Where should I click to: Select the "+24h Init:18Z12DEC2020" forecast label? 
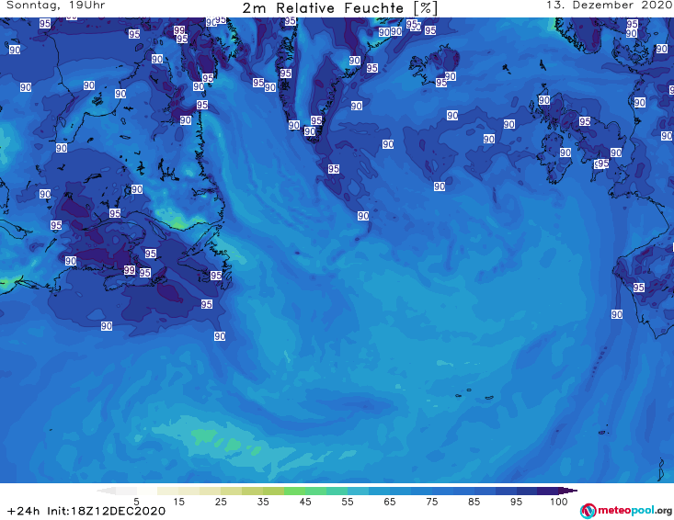pos(86,511)
